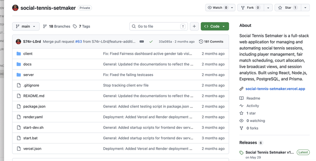The width and height of the screenshot is (316, 161).
Task: Click the S74r-L0rd commit author avatar
Action: [x=18, y=42]
